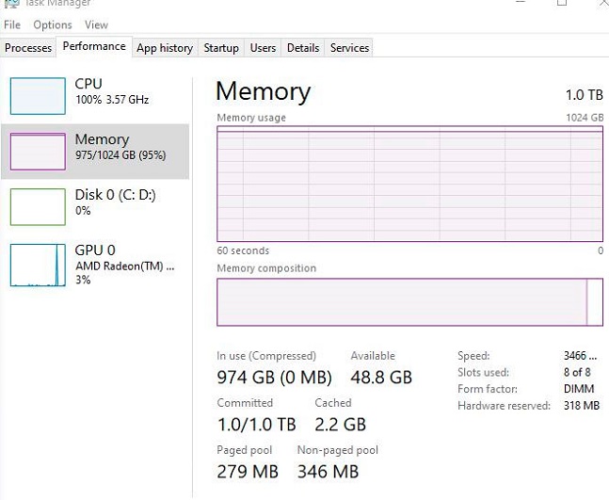
Task: Select the CPU 100% 3.57 GHz entry
Action: pos(111,91)
